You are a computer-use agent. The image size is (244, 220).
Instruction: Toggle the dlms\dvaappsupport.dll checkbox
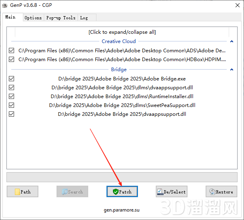pyautogui.click(x=12, y=88)
